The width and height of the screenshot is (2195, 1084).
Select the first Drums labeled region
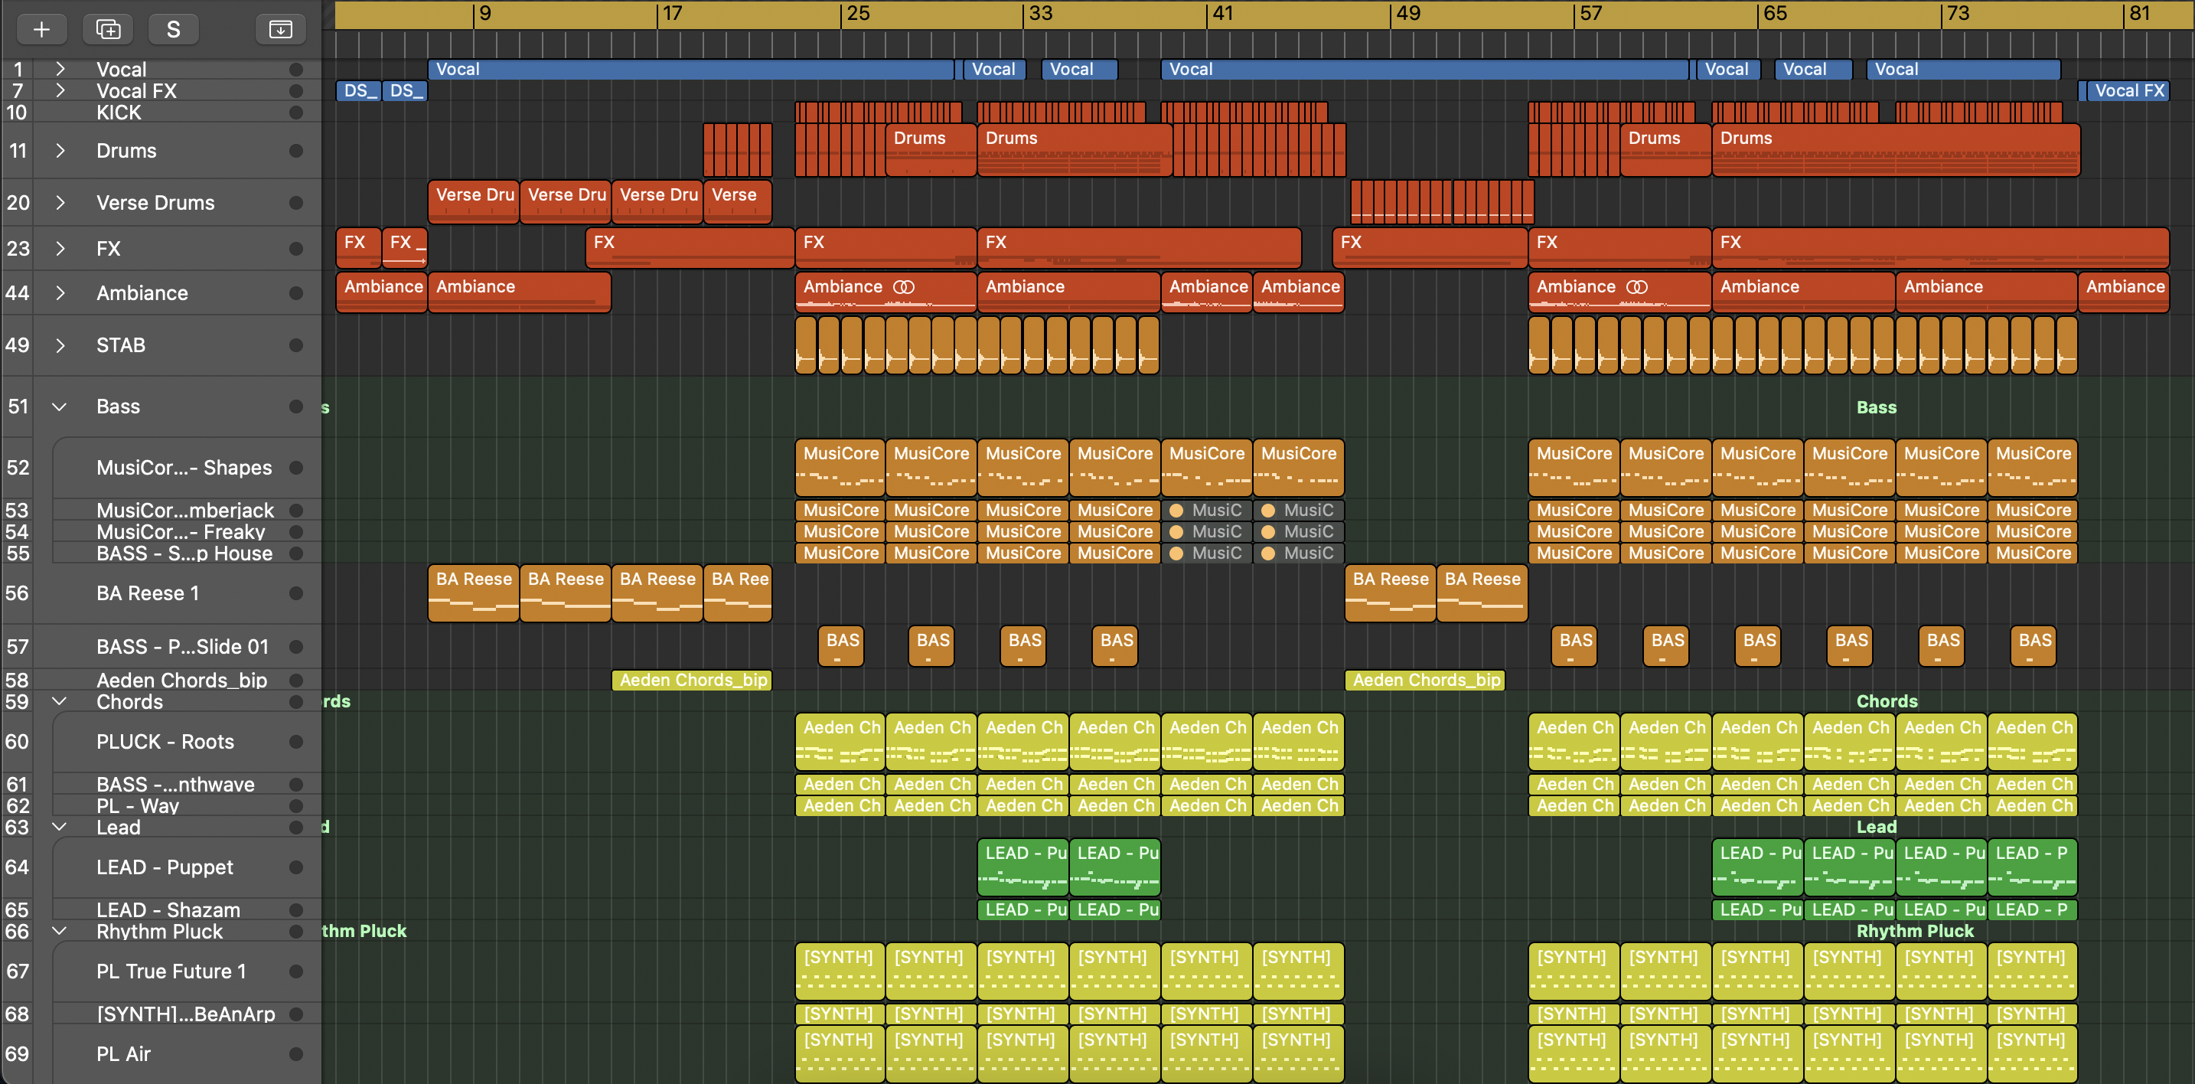(931, 150)
